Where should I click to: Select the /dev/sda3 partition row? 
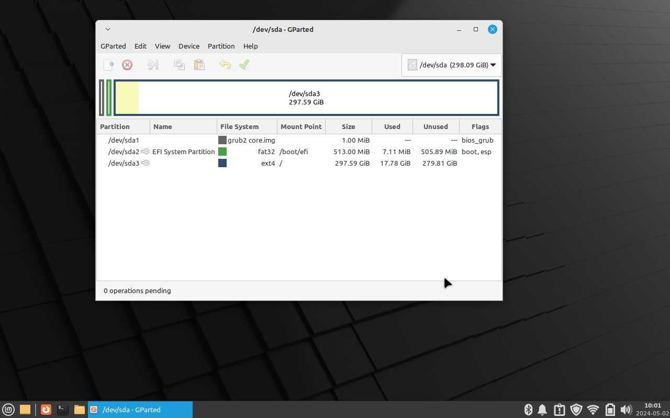[299, 163]
